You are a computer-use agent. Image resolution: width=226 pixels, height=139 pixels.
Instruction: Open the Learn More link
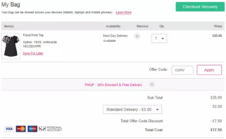124,12
